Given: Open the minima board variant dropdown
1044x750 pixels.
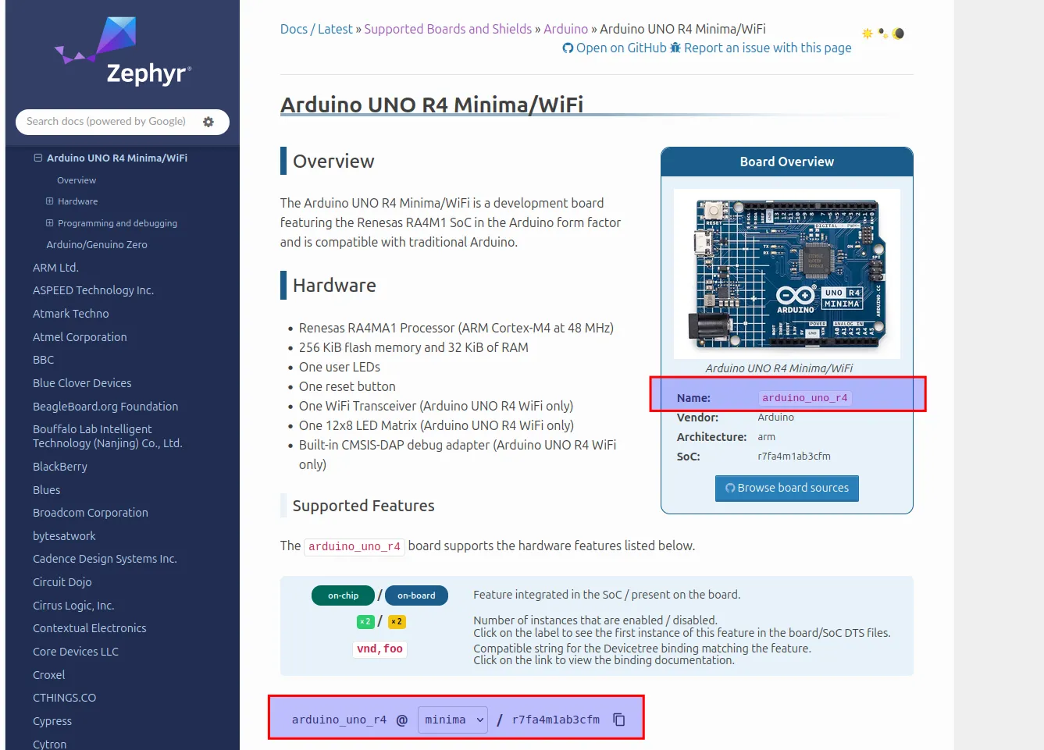Looking at the screenshot, I should pos(452,720).
